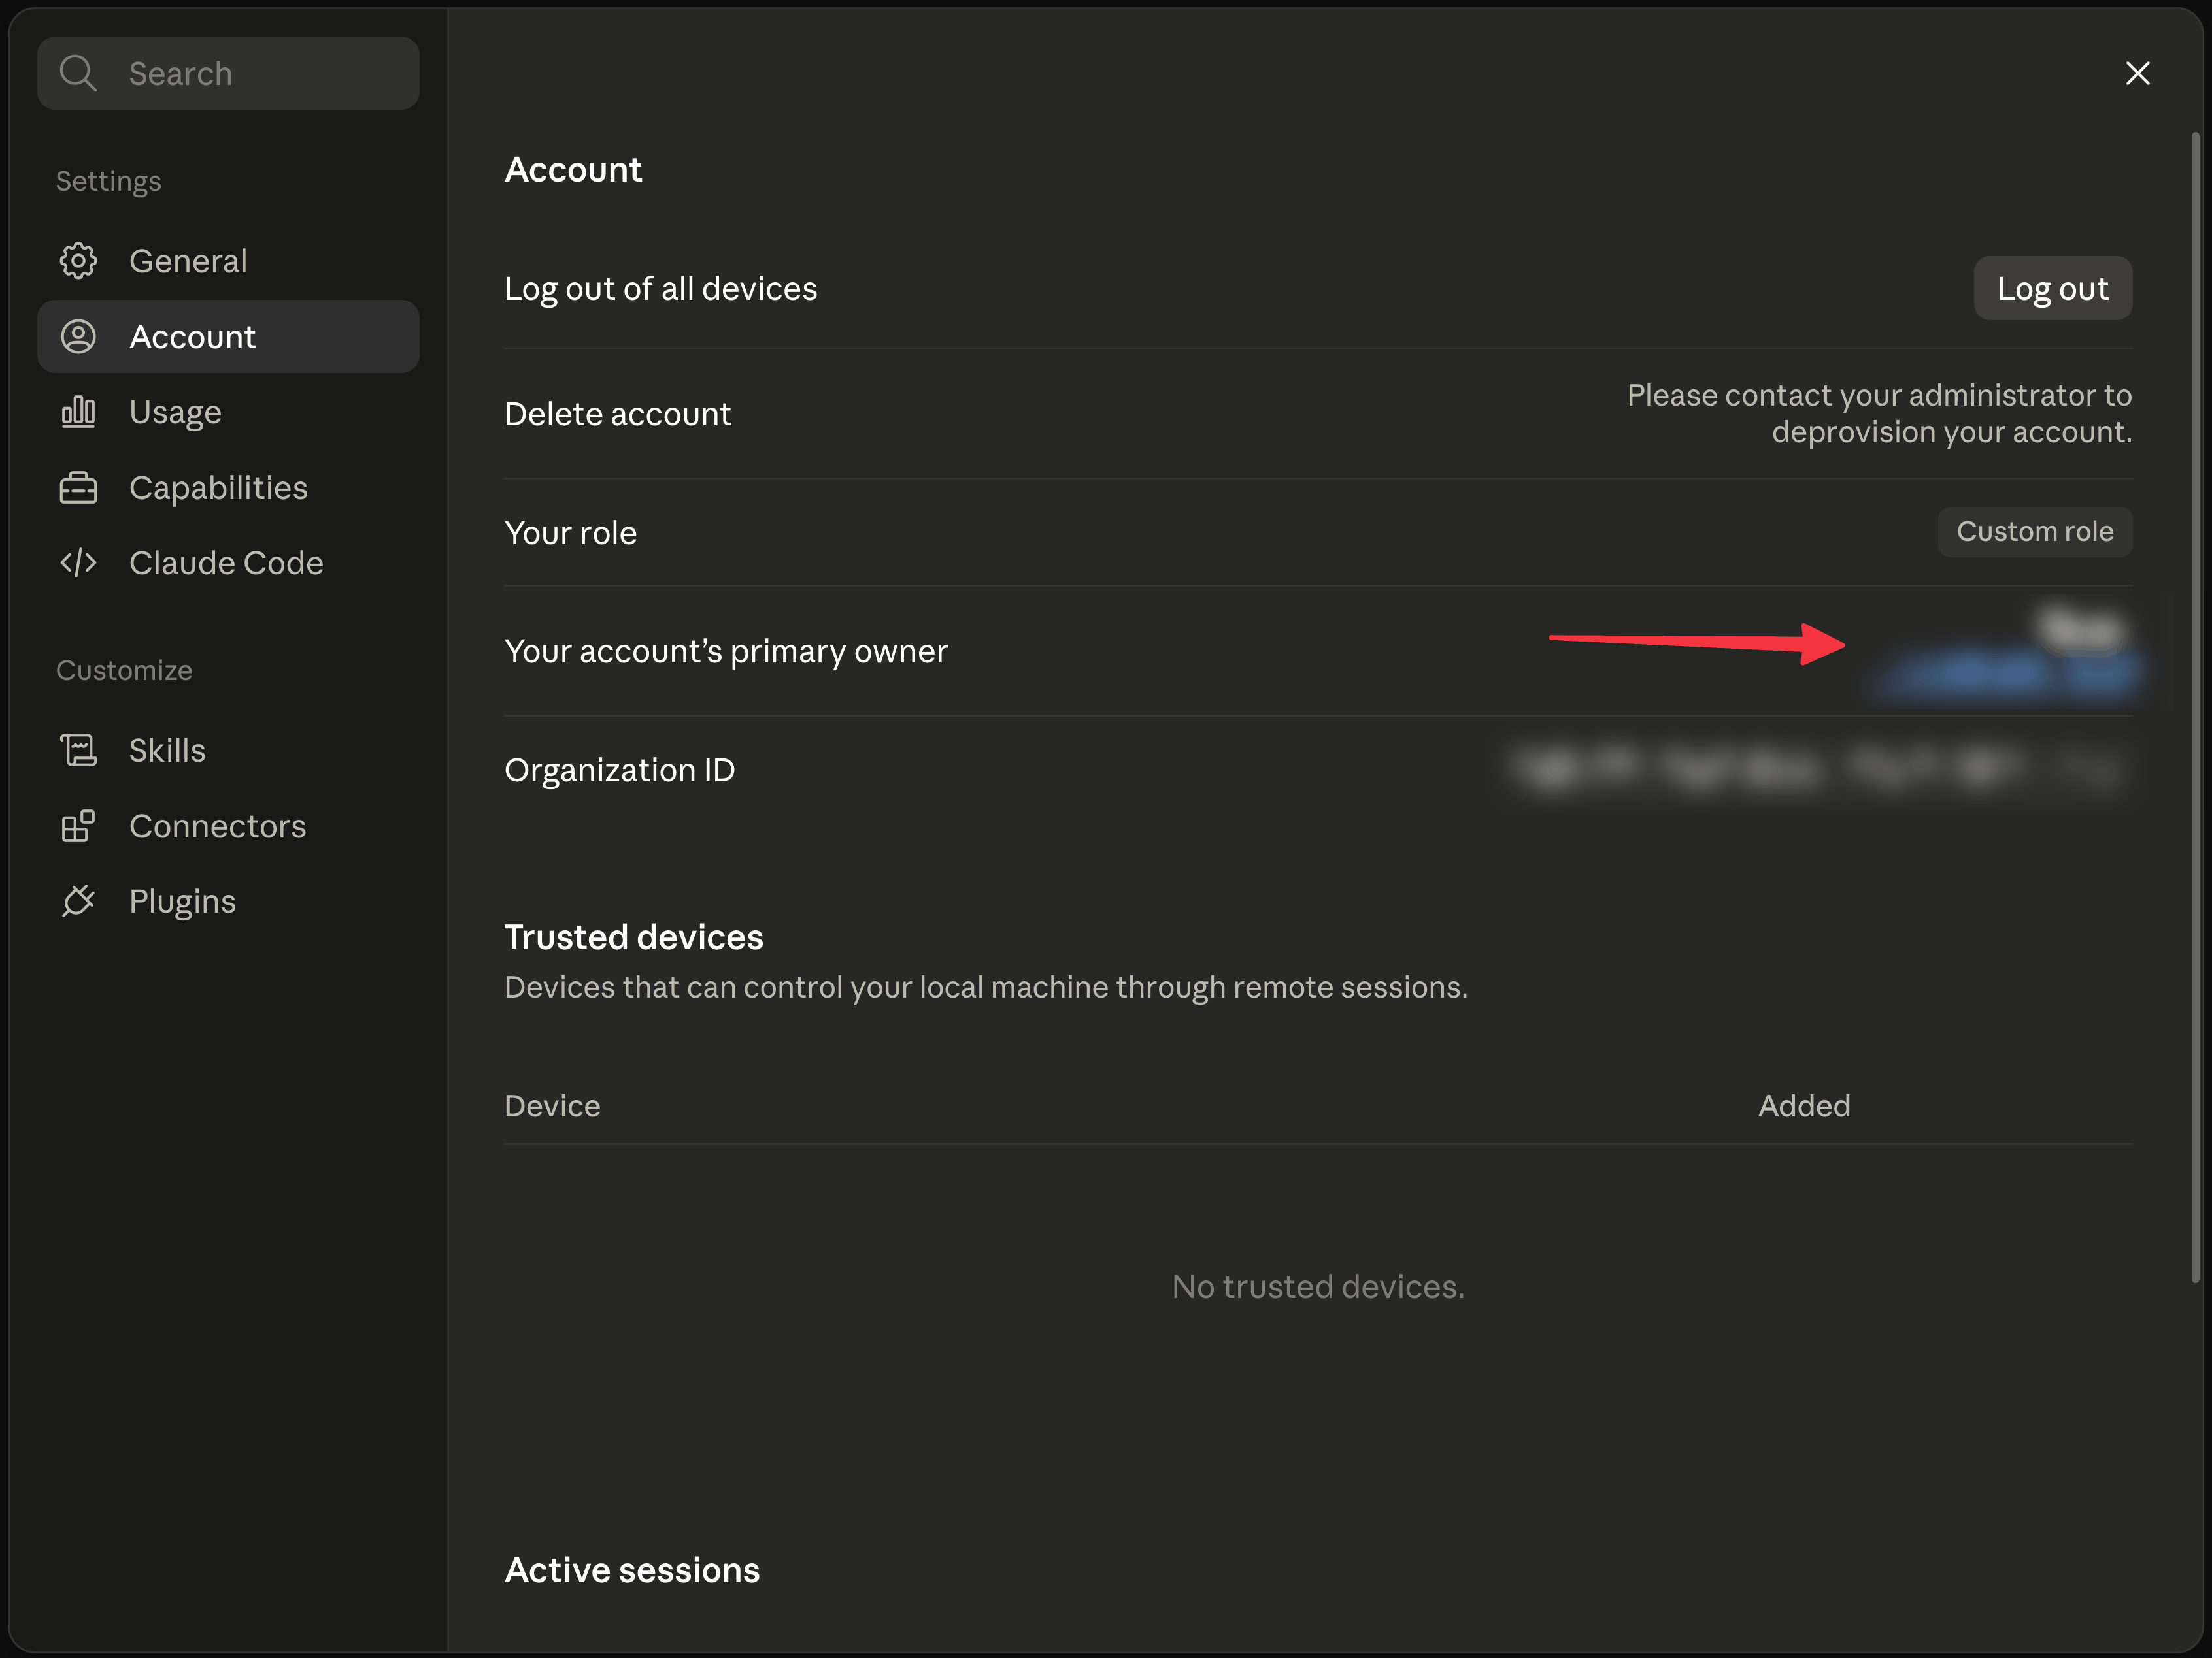Image resolution: width=2212 pixels, height=1658 pixels.
Task: Click the Connectors blocks icon
Action: click(78, 826)
